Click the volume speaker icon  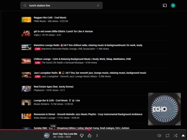159,136
